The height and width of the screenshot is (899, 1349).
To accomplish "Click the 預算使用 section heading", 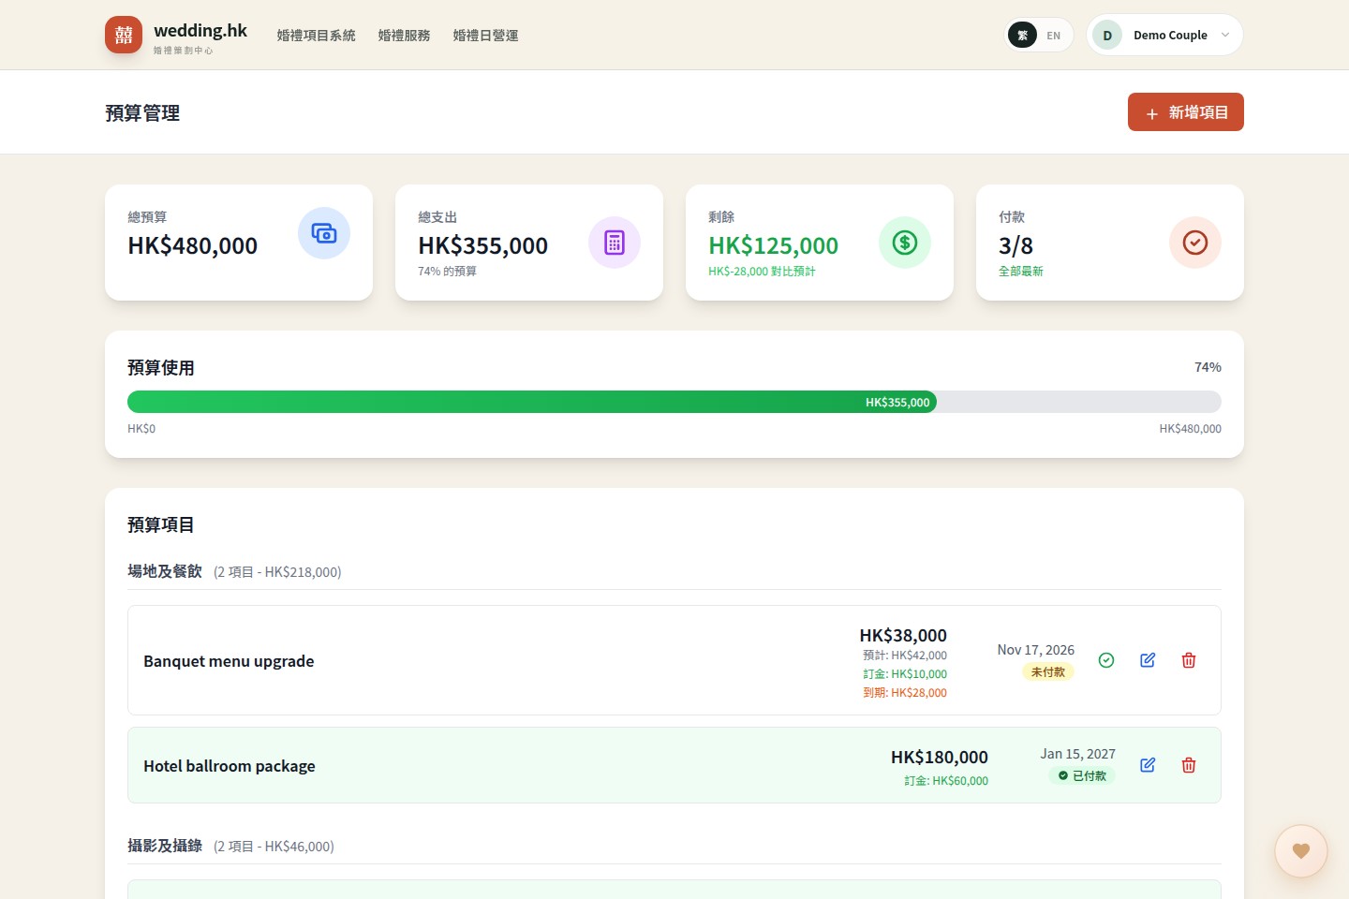I will click(161, 368).
